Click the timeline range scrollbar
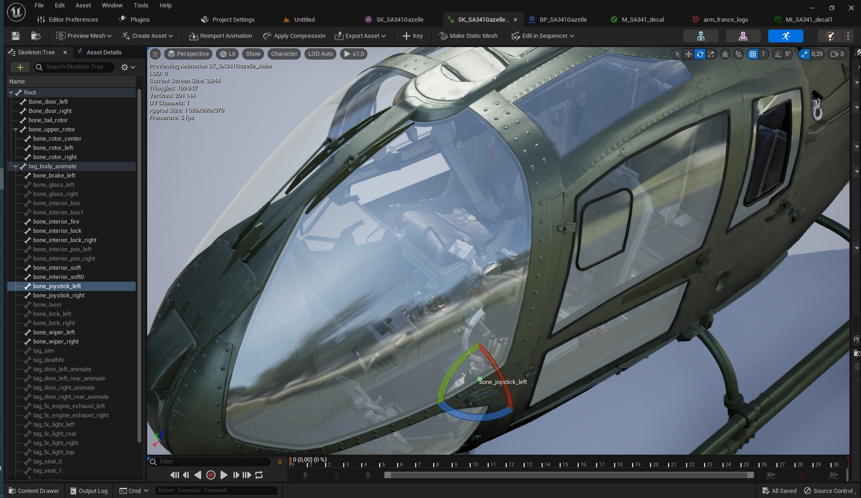The width and height of the screenshot is (861, 498). (x=568, y=475)
